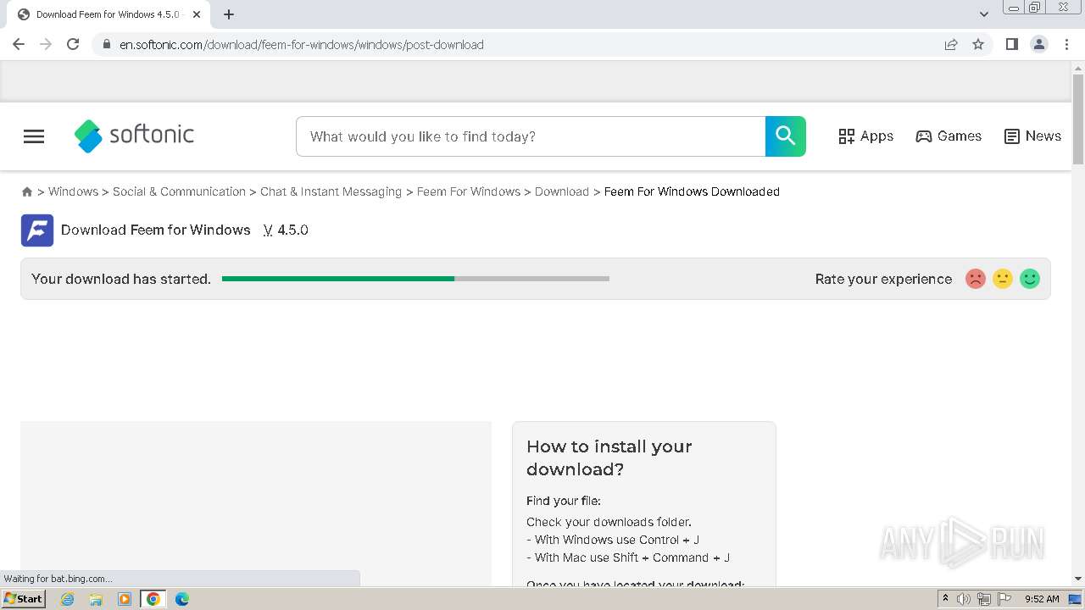Screen dimensions: 1085x610
Task: Close the Download Feem tab
Action: click(x=197, y=14)
